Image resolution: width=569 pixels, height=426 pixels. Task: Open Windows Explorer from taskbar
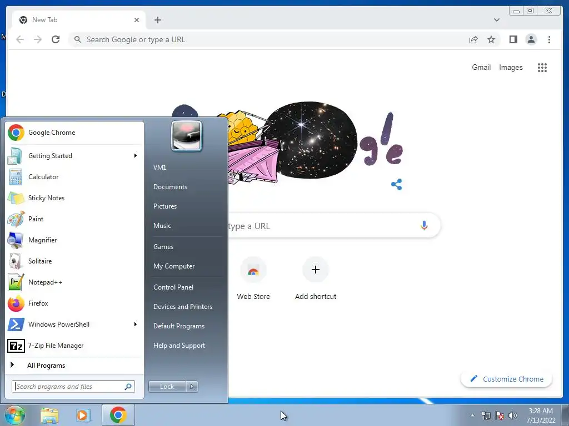click(49, 415)
